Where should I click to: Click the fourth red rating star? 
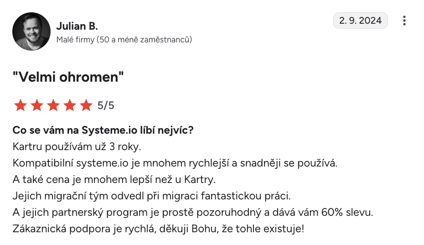pos(69,106)
